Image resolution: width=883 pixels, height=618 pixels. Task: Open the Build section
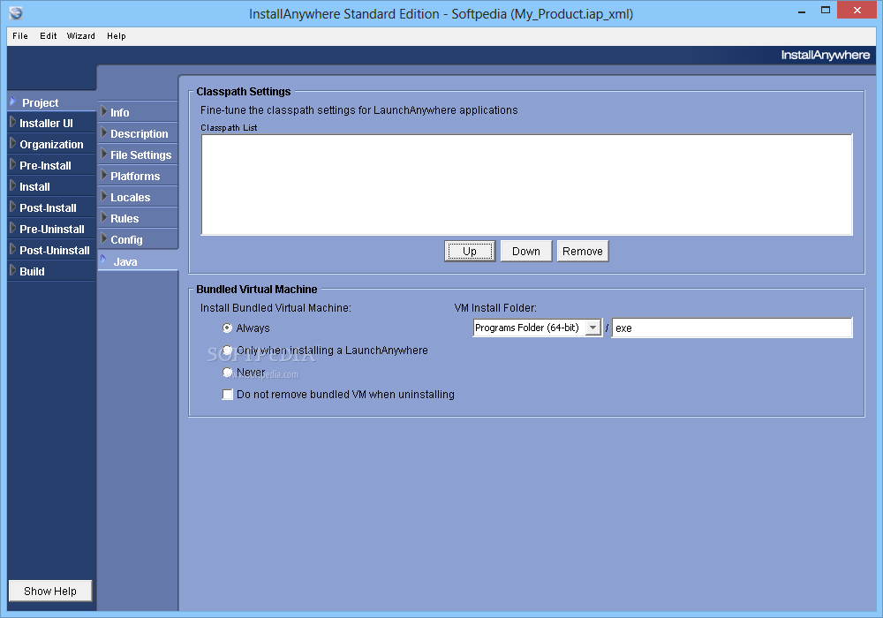(52, 271)
